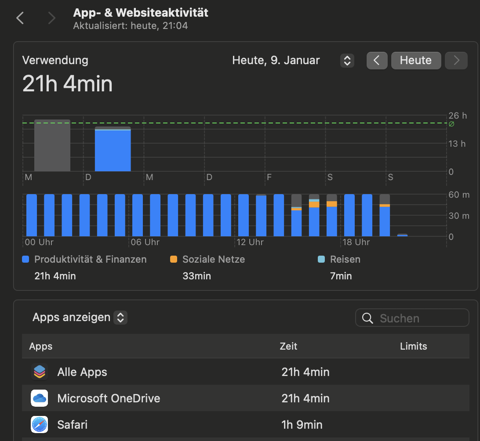Click the light blue Reisen swatch
This screenshot has width=480, height=441.
[321, 260]
